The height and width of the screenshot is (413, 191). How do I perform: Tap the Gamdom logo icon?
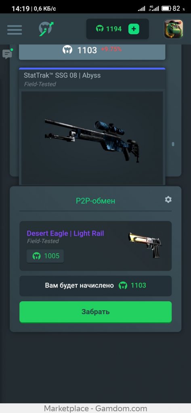(x=46, y=29)
